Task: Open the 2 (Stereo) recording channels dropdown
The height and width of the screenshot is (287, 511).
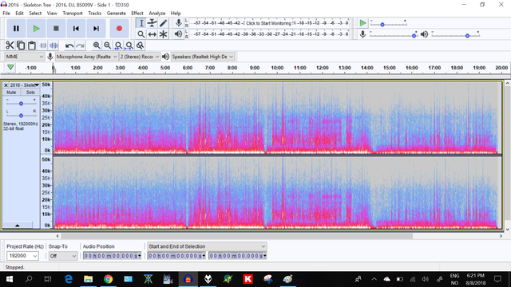Action: point(140,57)
